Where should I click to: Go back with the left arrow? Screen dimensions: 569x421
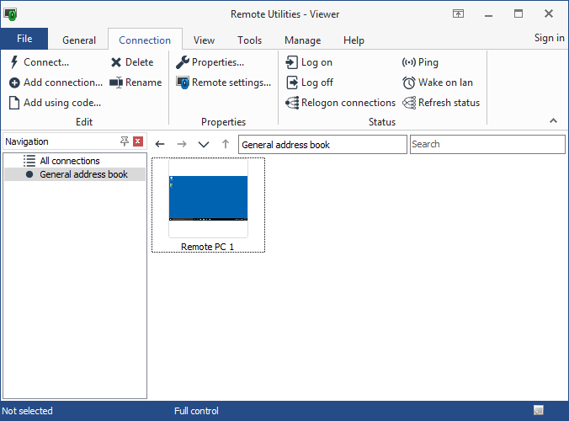click(160, 144)
